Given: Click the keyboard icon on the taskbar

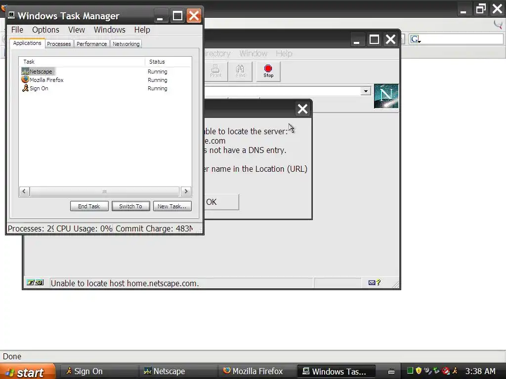Looking at the screenshot, I should (x=391, y=372).
